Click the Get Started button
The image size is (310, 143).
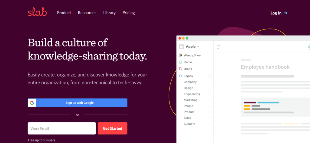(x=113, y=128)
